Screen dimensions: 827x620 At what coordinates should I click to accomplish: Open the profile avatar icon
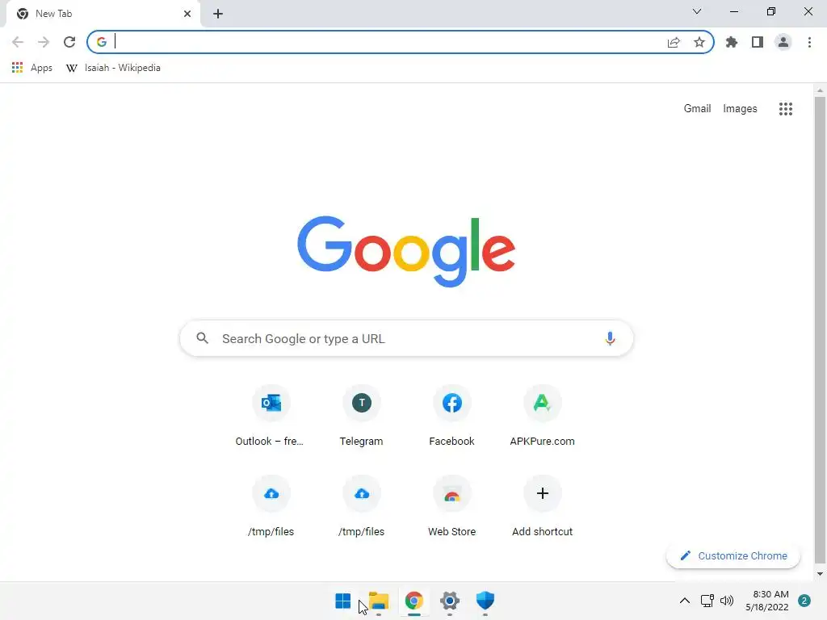click(783, 42)
